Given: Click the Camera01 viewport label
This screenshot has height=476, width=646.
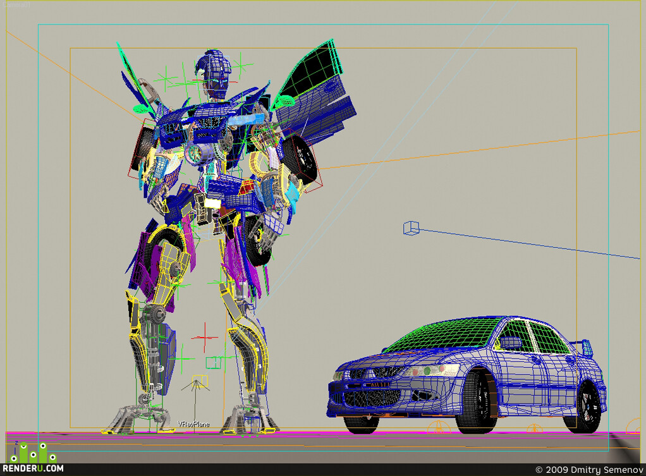Looking at the screenshot, I should click(16, 5).
